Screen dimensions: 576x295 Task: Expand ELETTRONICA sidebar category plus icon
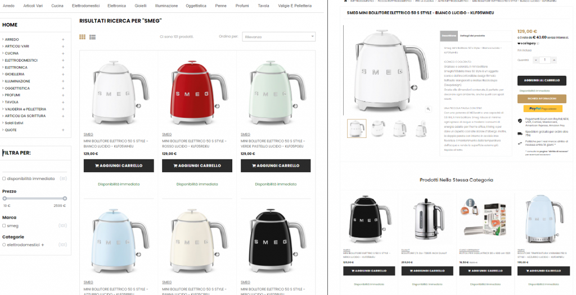[x=63, y=67]
